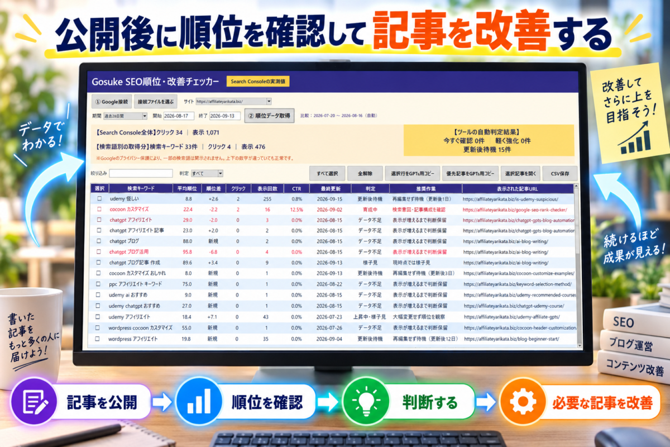Check the chatgpt ブログ活用 row checkbox
The image size is (670, 447).
tap(99, 252)
